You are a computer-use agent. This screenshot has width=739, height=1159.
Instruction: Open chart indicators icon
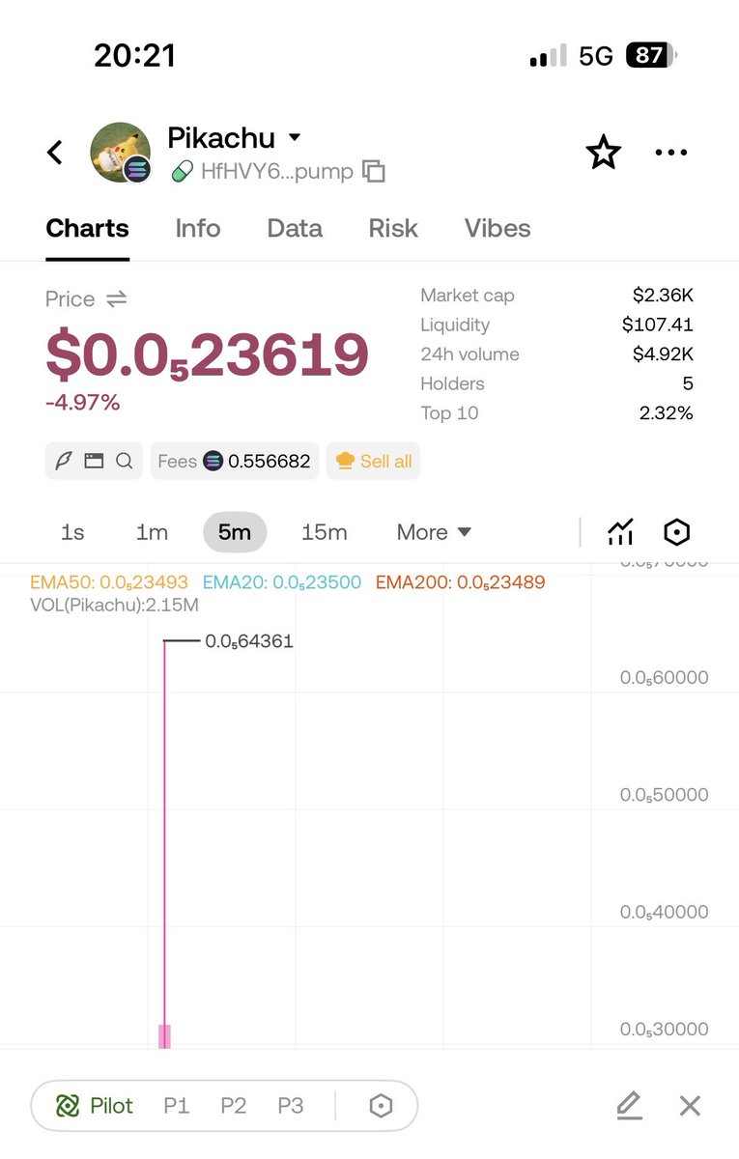click(x=620, y=532)
